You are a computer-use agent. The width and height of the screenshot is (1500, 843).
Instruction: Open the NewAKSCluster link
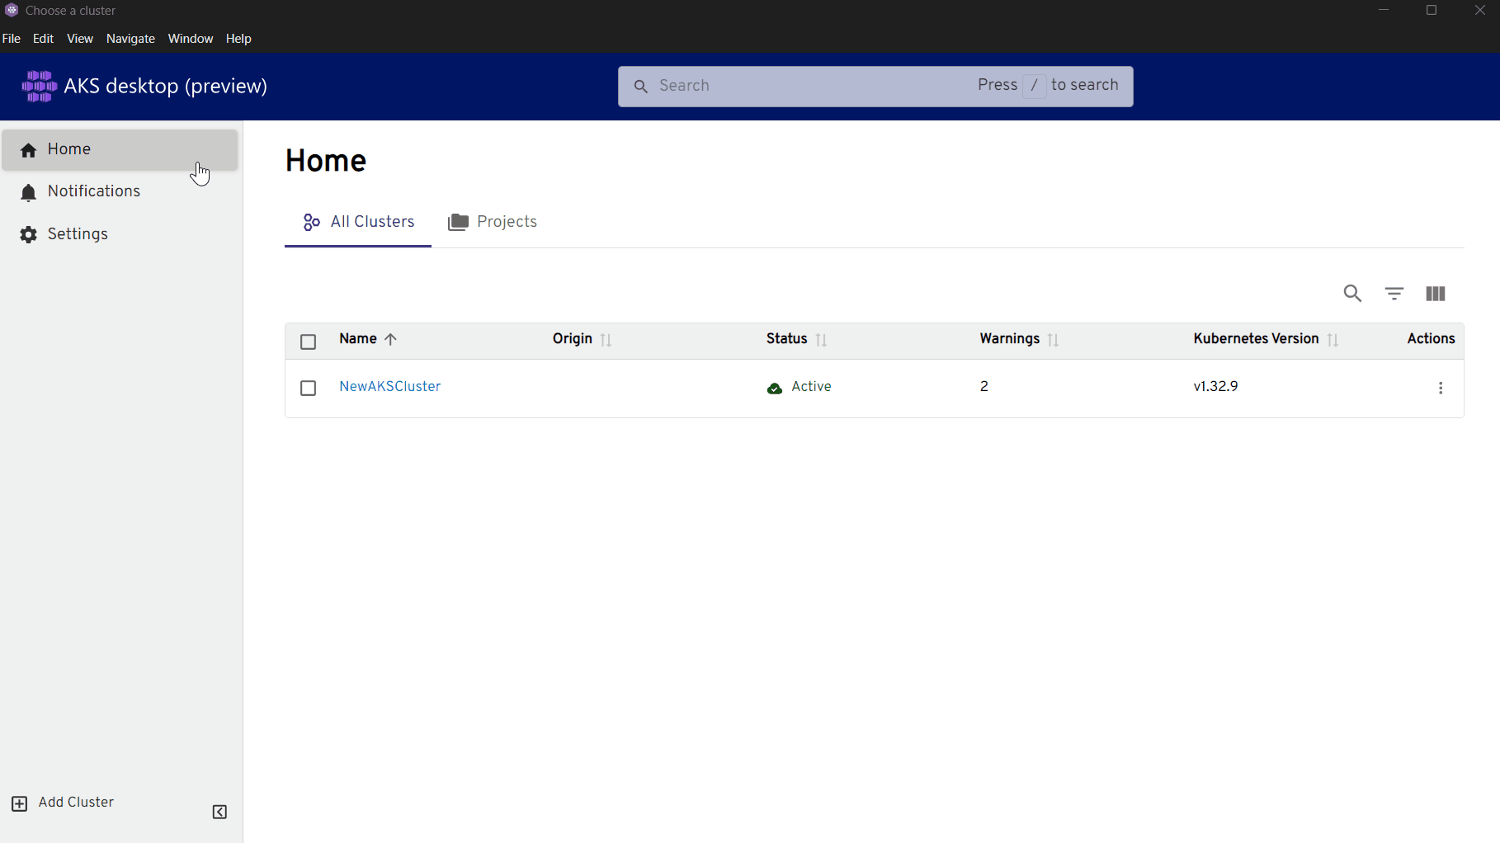click(x=390, y=387)
